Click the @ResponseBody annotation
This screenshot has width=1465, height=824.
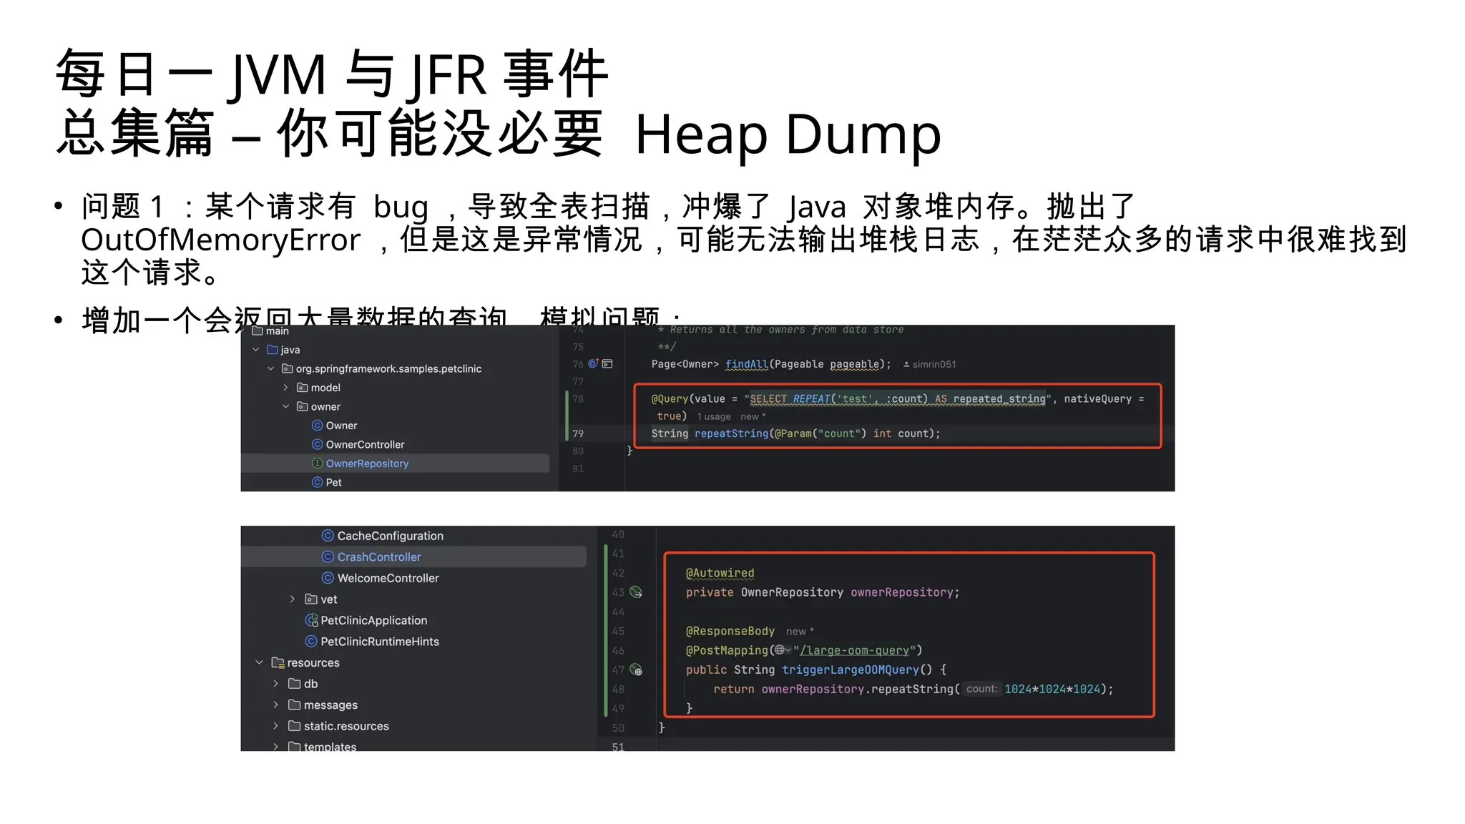point(730,631)
